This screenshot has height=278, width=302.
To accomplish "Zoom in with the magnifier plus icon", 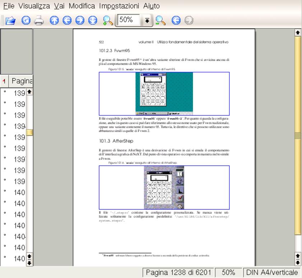I will click(108, 21).
